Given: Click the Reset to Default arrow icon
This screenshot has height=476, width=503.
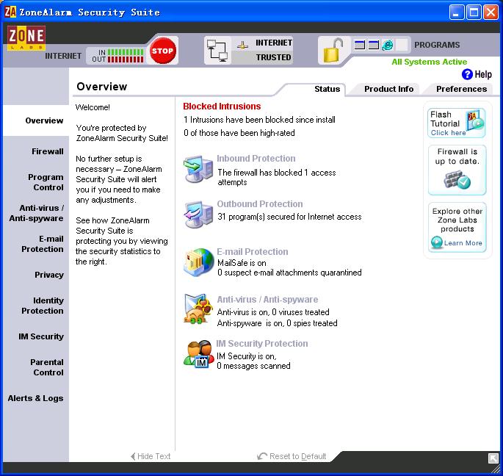Looking at the screenshot, I should [x=262, y=456].
